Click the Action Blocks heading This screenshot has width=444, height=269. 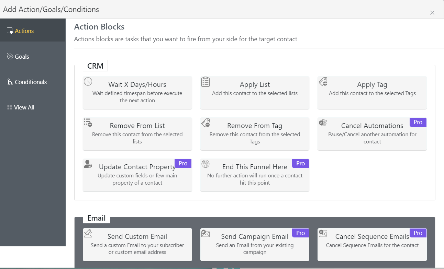[x=99, y=27]
